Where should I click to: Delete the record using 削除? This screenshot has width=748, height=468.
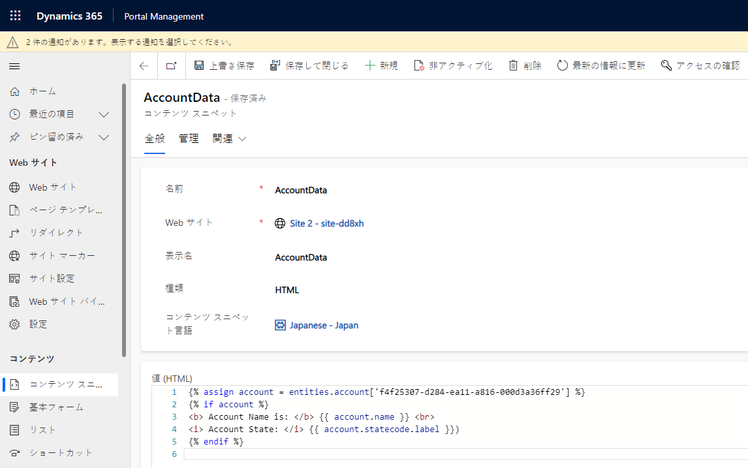(x=525, y=66)
